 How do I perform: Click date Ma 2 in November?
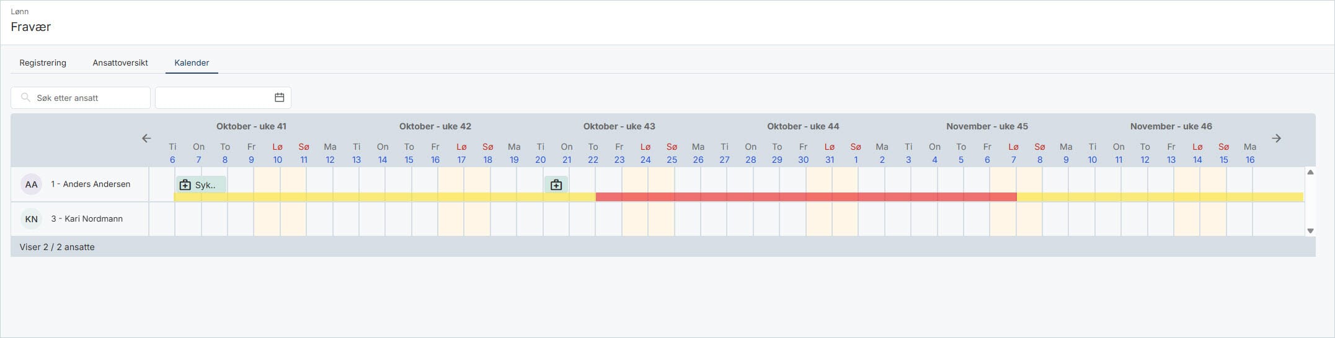882,154
